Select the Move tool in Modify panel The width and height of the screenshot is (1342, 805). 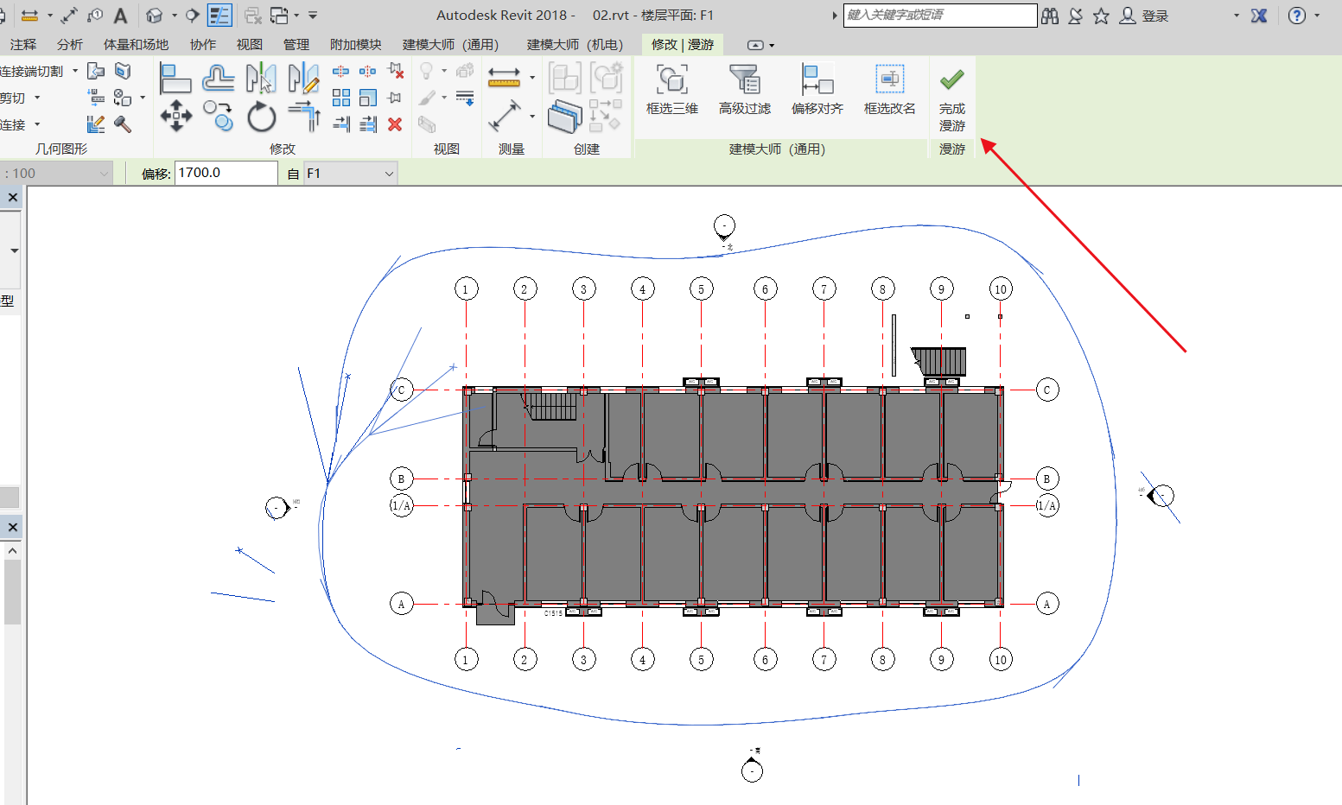(175, 116)
